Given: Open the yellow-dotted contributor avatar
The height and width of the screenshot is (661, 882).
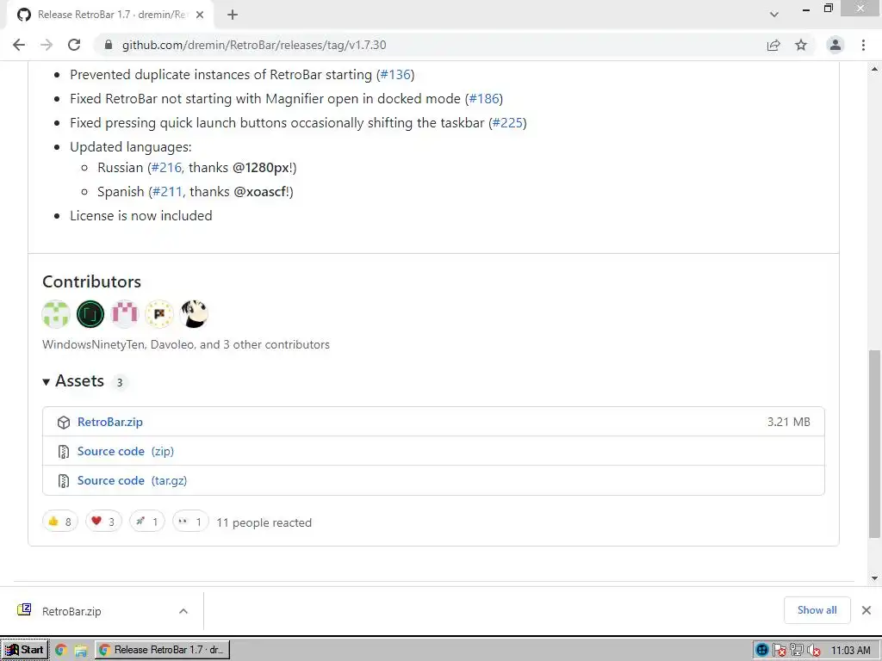Looking at the screenshot, I should click(159, 314).
